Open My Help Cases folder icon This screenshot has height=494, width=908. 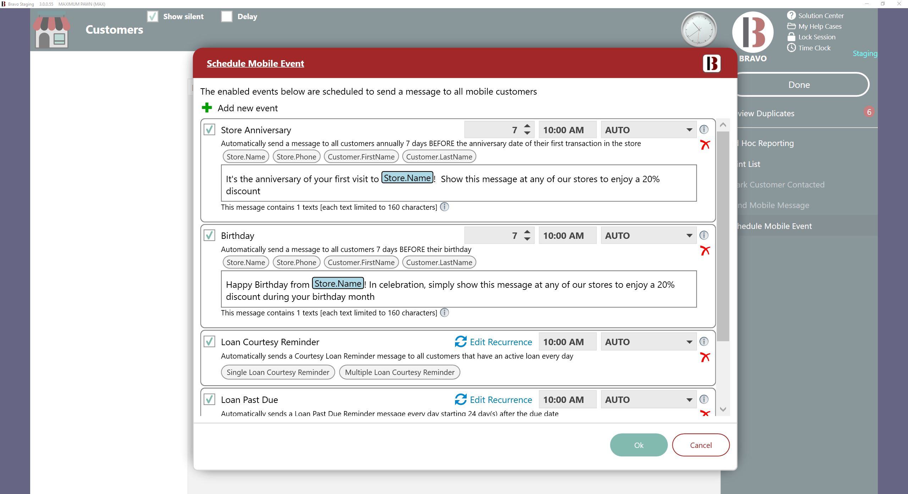coord(791,26)
